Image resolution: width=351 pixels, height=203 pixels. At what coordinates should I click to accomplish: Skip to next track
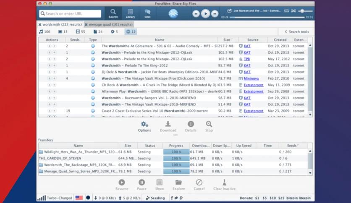pyautogui.click(x=215, y=14)
